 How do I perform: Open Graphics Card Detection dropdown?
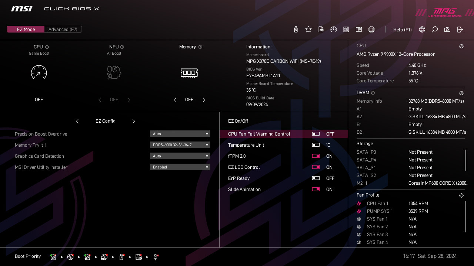180,156
